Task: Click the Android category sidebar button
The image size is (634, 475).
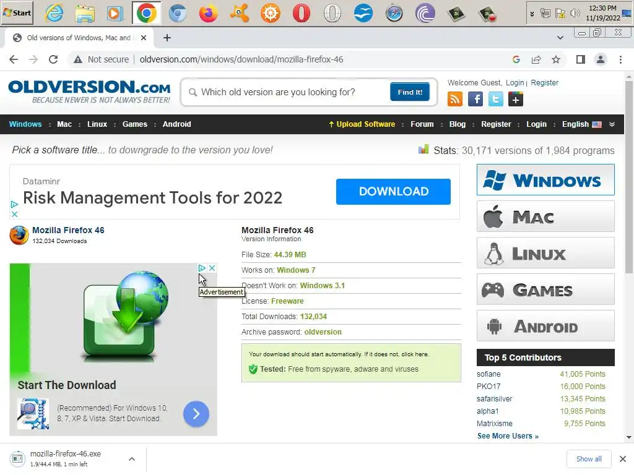Action: [x=545, y=326]
